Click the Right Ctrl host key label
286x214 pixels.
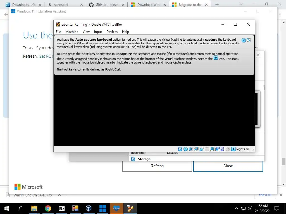point(243,149)
